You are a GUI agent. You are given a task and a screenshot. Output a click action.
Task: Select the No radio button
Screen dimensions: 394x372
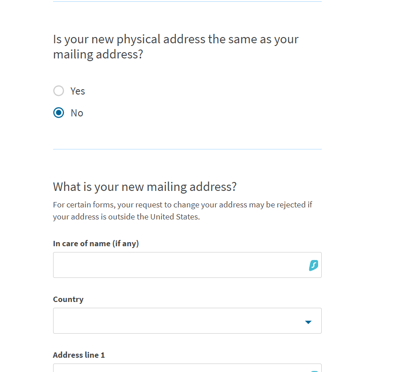point(58,112)
